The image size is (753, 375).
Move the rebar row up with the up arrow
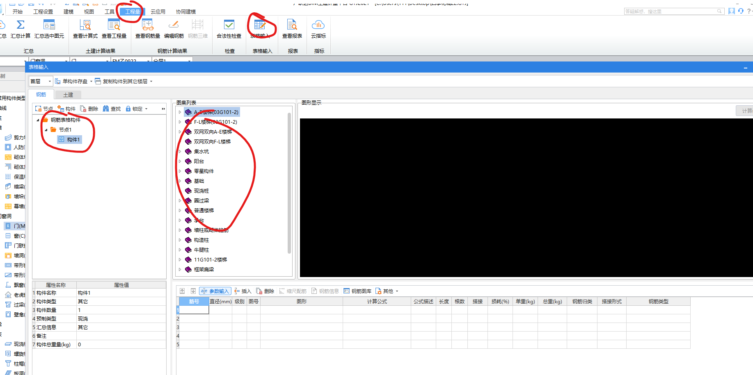click(x=183, y=291)
